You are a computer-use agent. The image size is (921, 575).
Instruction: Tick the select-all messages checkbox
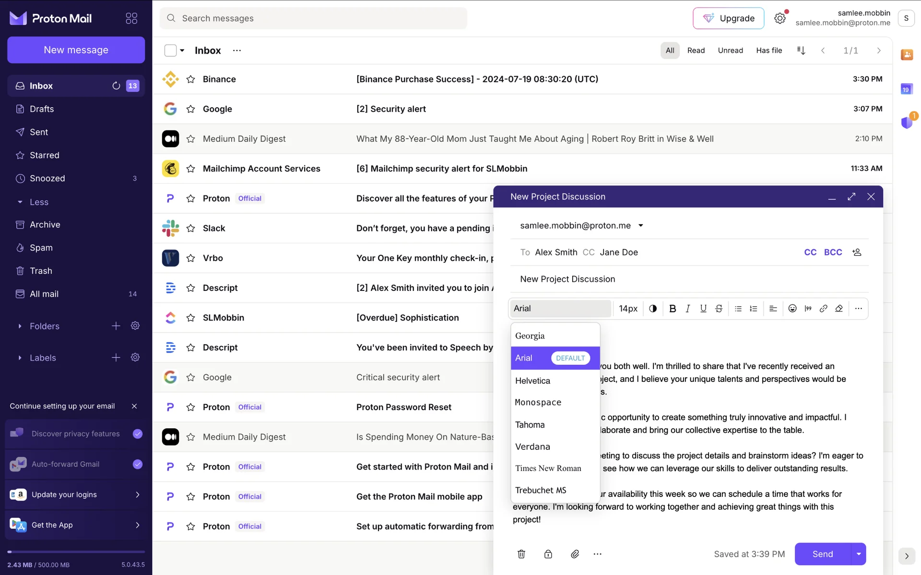(170, 50)
